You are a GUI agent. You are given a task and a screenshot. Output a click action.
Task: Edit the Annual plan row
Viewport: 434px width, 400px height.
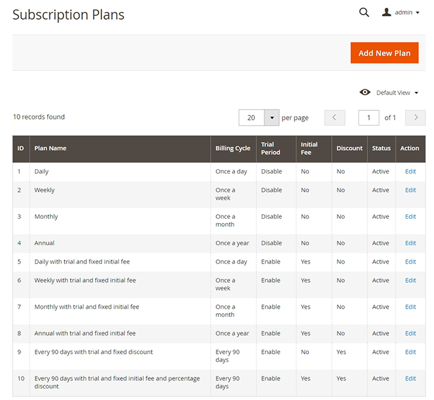point(411,243)
